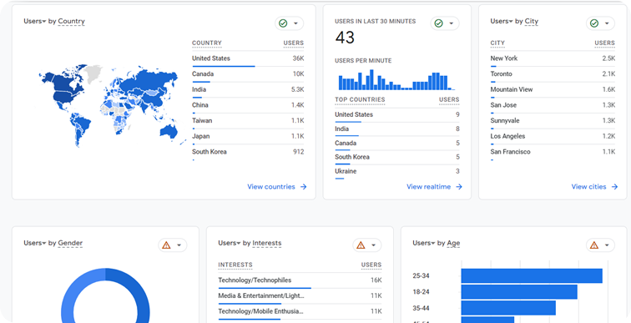Open the View countries link

(x=271, y=187)
